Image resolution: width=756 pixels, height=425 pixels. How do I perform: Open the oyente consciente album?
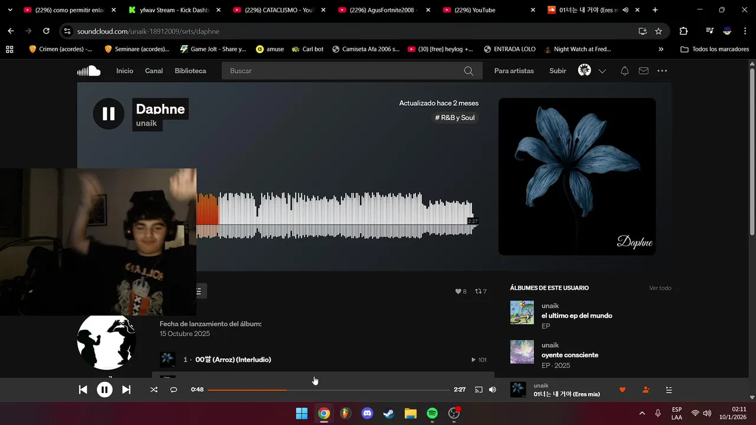569,355
